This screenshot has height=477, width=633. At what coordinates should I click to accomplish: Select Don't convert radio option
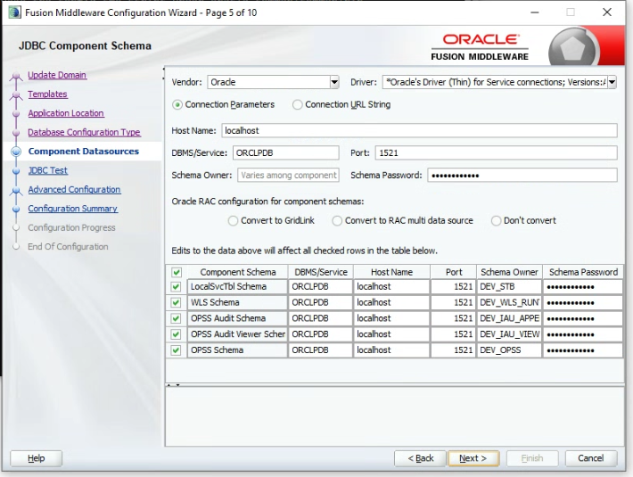[x=496, y=221]
